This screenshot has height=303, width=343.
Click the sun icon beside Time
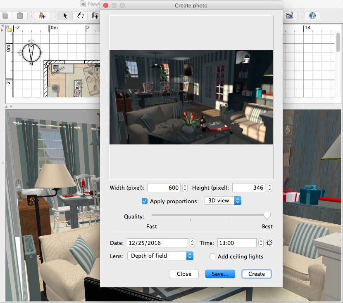(x=269, y=243)
